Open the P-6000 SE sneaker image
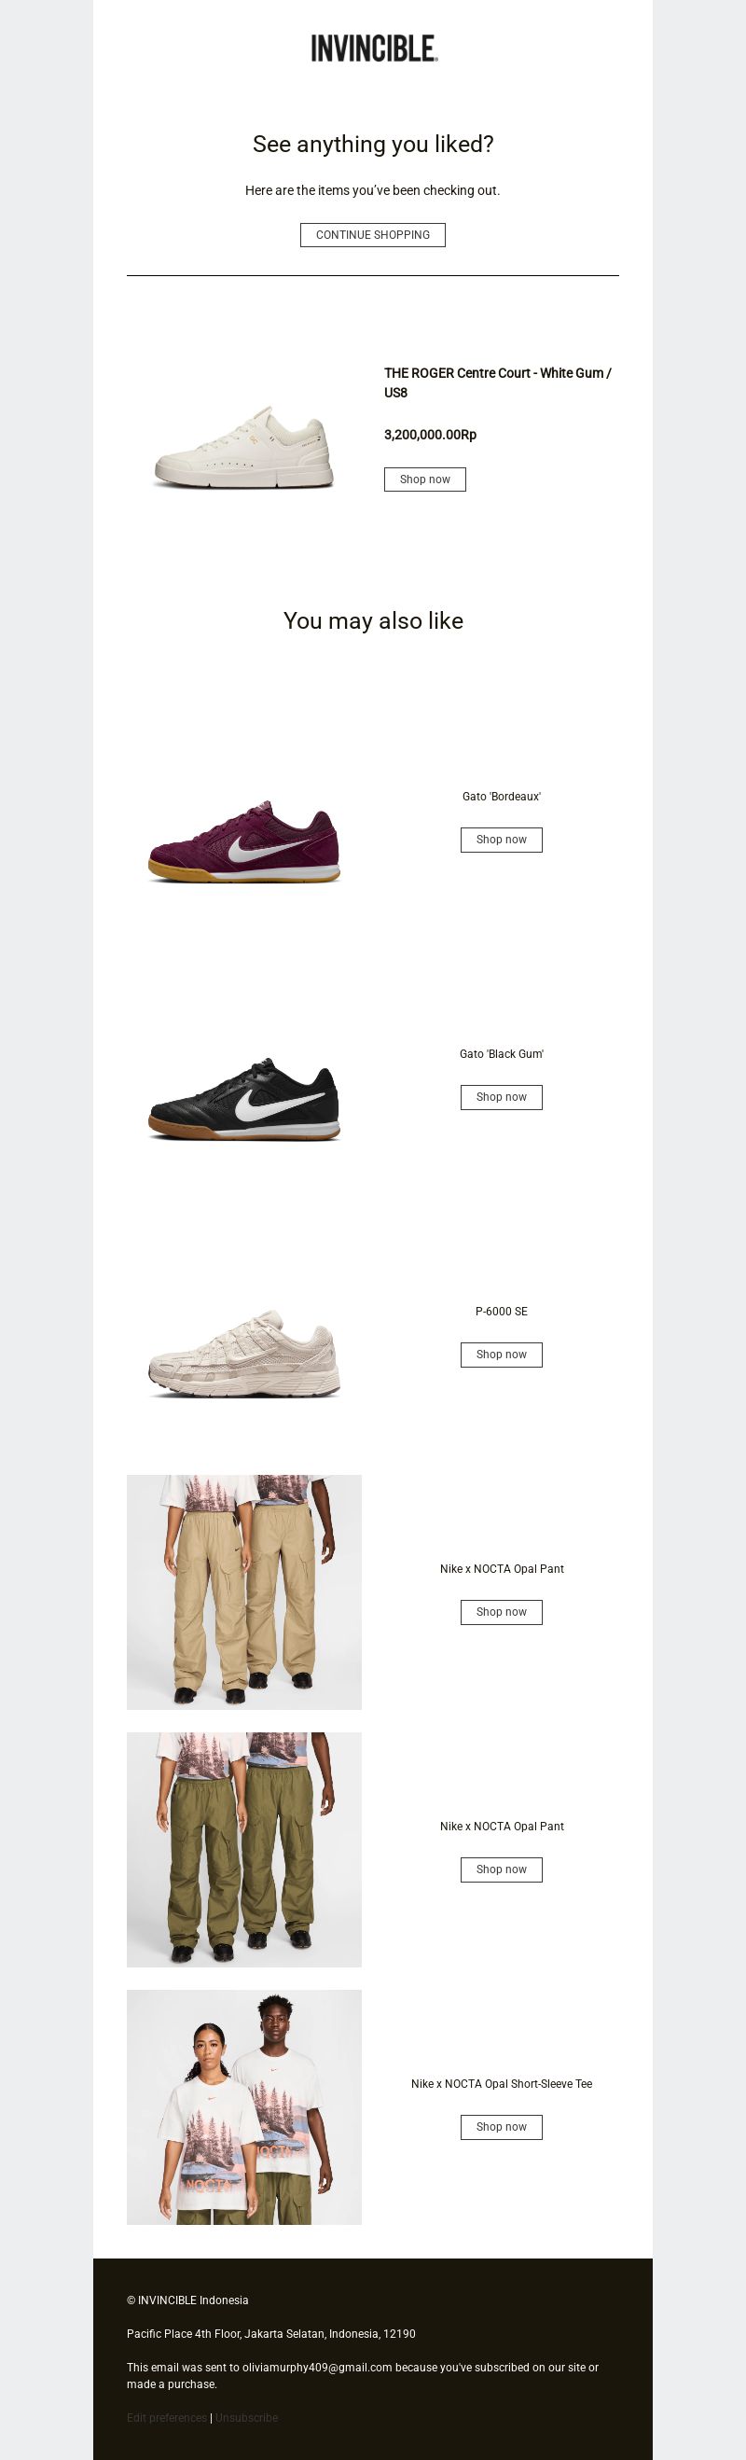Viewport: 746px width, 2460px height. 244,1356
